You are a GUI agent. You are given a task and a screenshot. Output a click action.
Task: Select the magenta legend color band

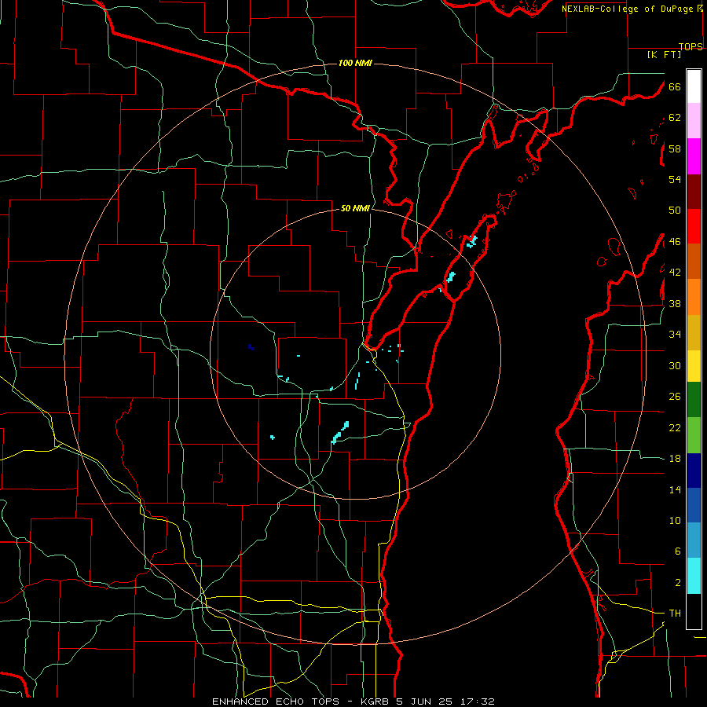[694, 156]
